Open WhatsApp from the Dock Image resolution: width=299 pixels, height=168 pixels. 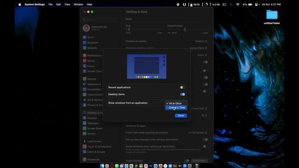coord(117,166)
